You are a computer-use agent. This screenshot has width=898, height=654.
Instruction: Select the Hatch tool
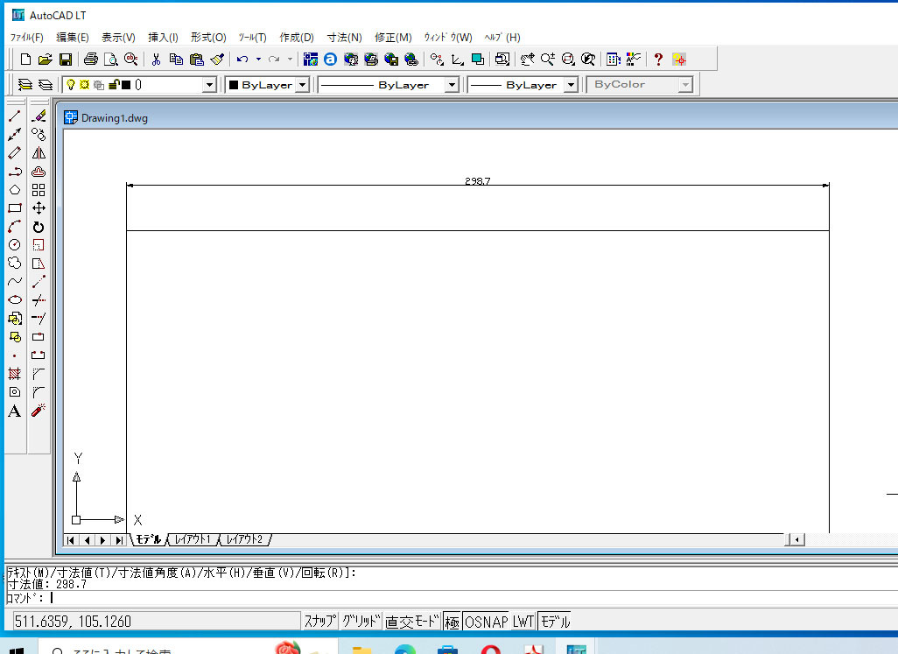click(x=14, y=374)
